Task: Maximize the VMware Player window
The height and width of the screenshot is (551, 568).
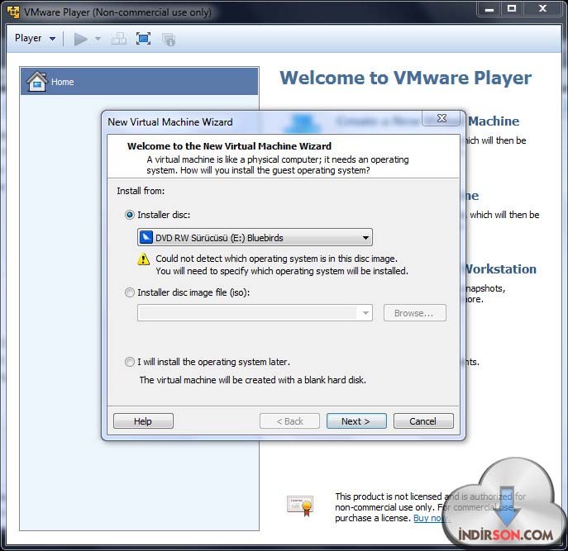Action: point(512,9)
